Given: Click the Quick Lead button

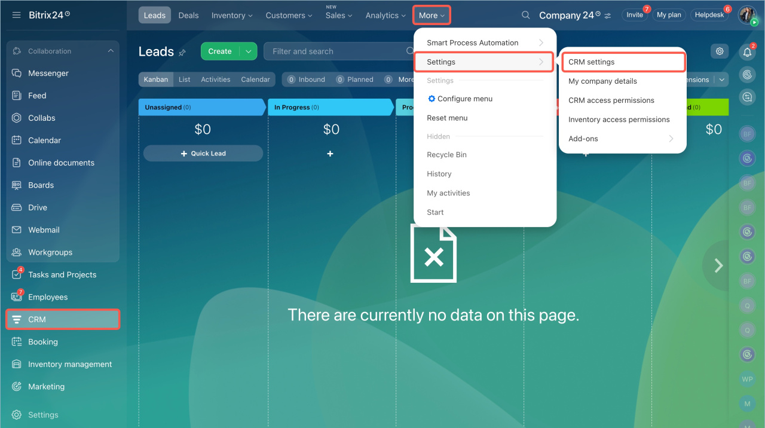Looking at the screenshot, I should coord(203,154).
